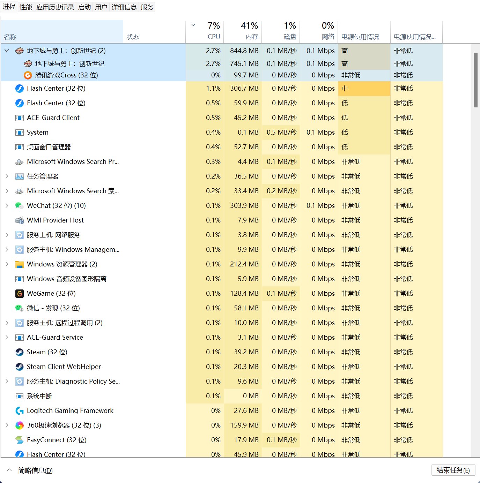Screen dimensions: 480x483
Task: Sort by first 电源使用情况 column
Action: point(364,31)
